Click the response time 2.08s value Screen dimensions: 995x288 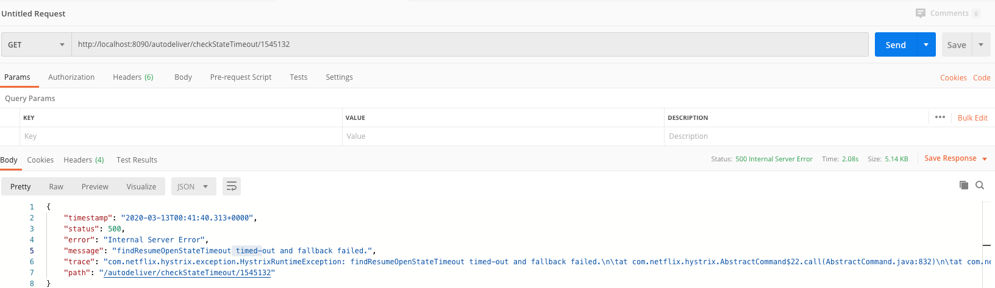[x=850, y=159]
